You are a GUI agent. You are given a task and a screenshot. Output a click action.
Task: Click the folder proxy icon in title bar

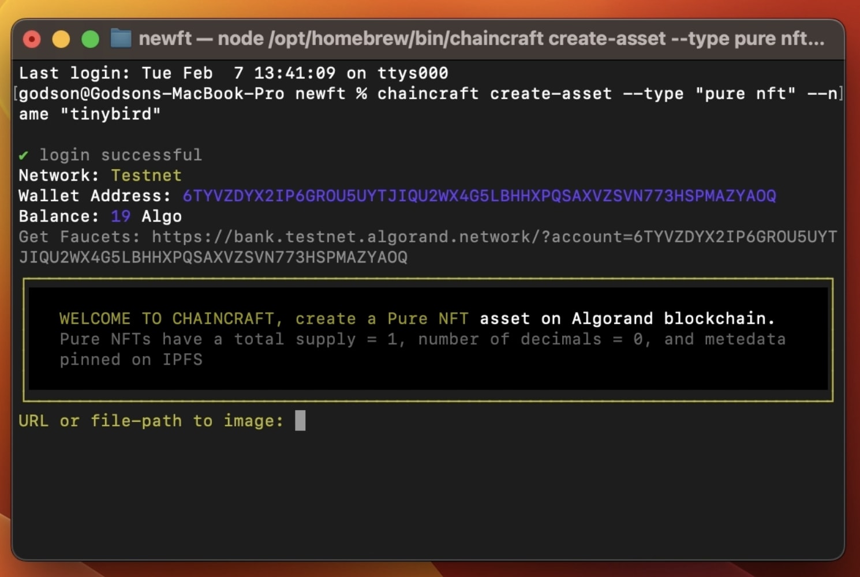(x=121, y=39)
